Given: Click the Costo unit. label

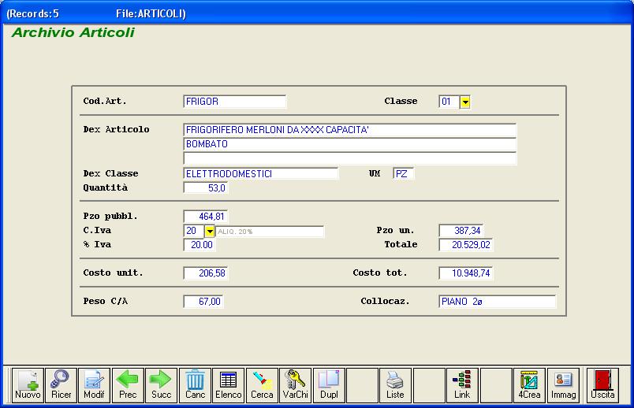Looking at the screenshot, I should click(114, 273).
